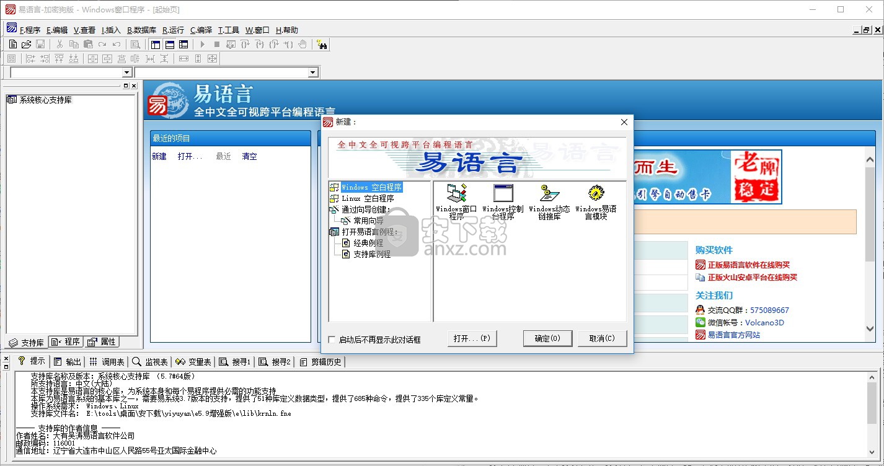884x466 pixels.
Task: Open the E.编辑 menu
Action: tap(57, 30)
